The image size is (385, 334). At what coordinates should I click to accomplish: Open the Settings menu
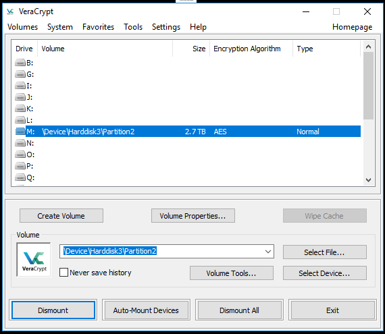pos(166,27)
